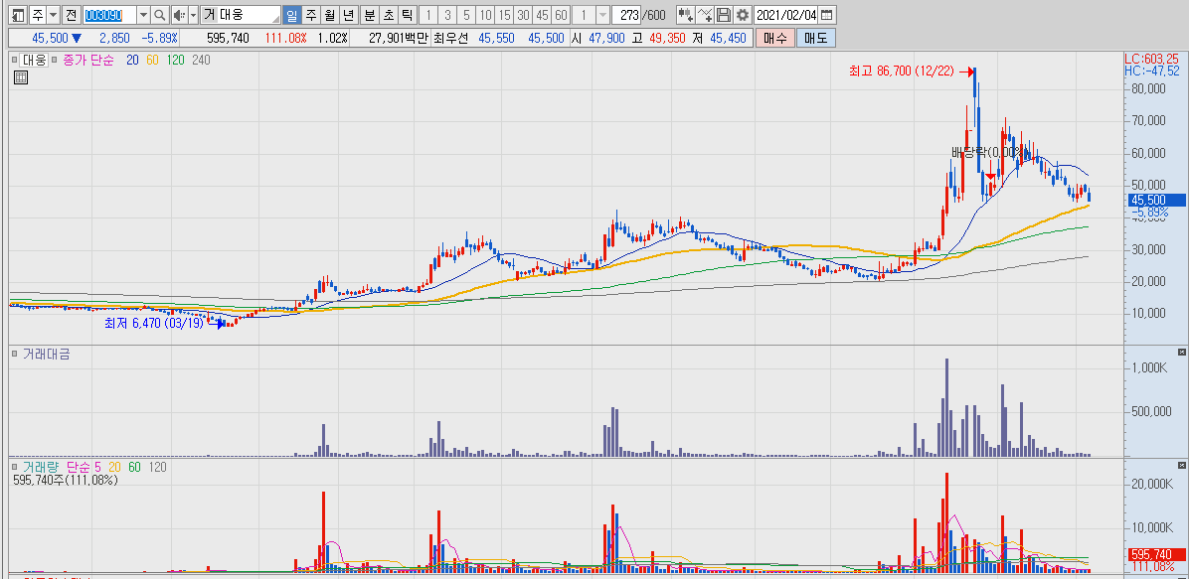Select the 5 interval button
The width and height of the screenshot is (1189, 579).
[466, 14]
